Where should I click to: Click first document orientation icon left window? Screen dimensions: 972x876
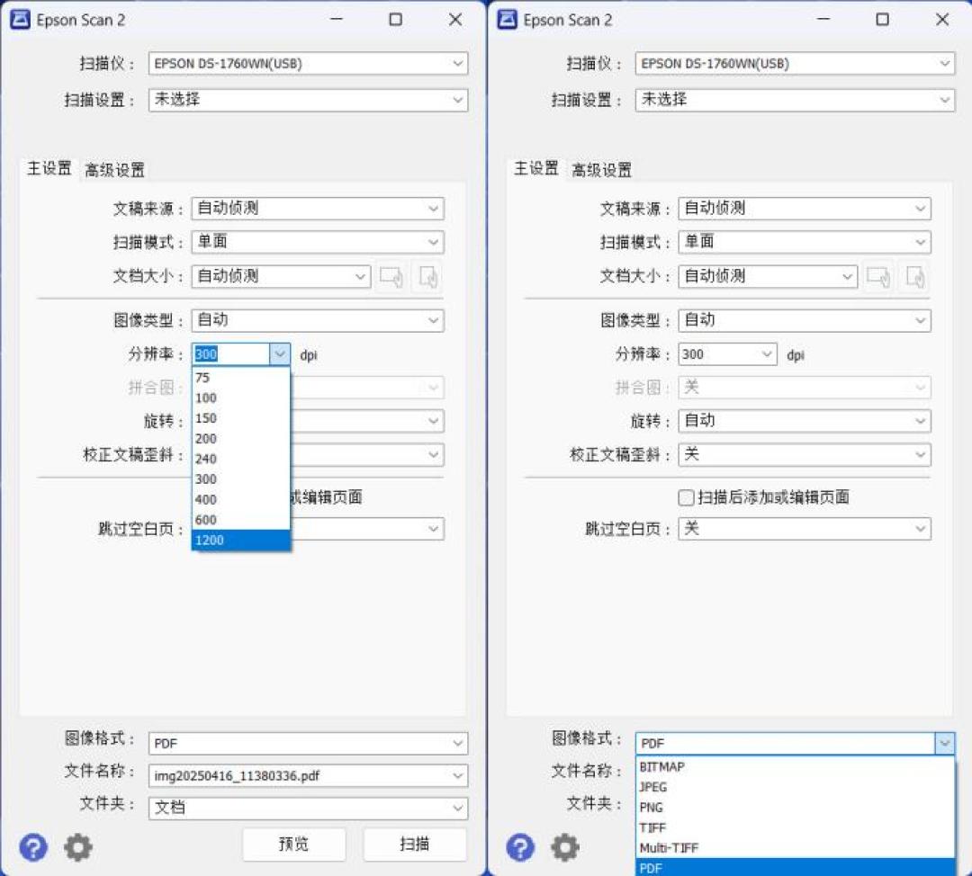pos(391,276)
